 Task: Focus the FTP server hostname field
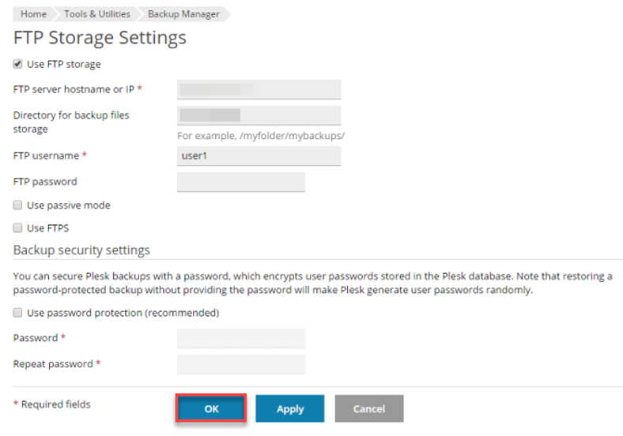(x=259, y=89)
